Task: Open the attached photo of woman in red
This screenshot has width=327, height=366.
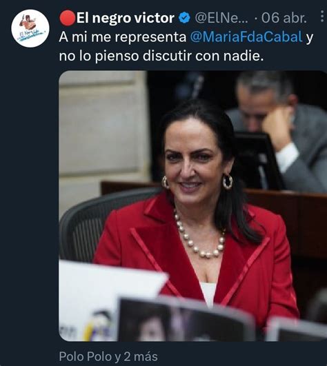Action: [193, 206]
